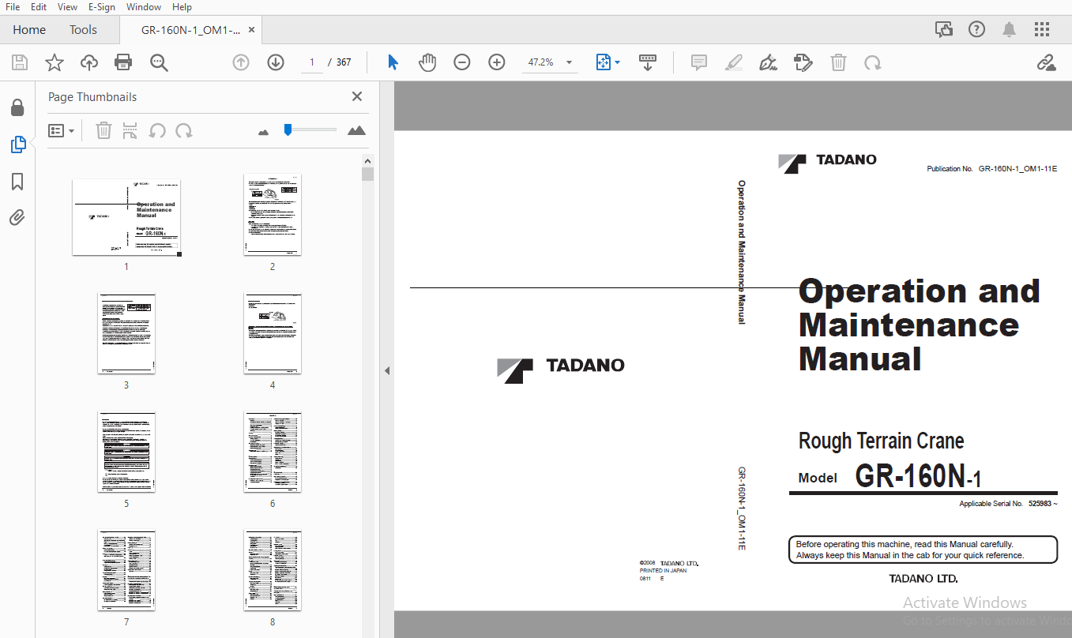Select page 2 thumbnail
The width and height of the screenshot is (1072, 638).
coord(273,215)
